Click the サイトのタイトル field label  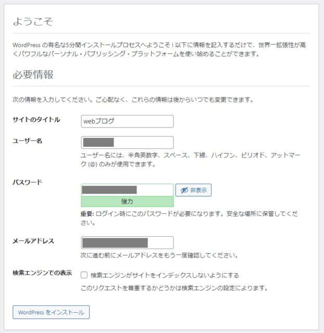pyautogui.click(x=36, y=120)
